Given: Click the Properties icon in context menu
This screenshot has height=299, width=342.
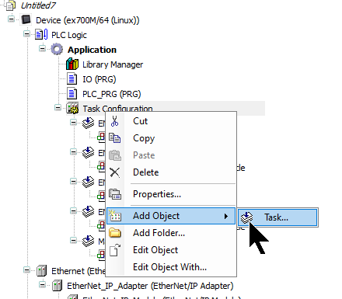Looking at the screenshot, I should [x=115, y=194].
